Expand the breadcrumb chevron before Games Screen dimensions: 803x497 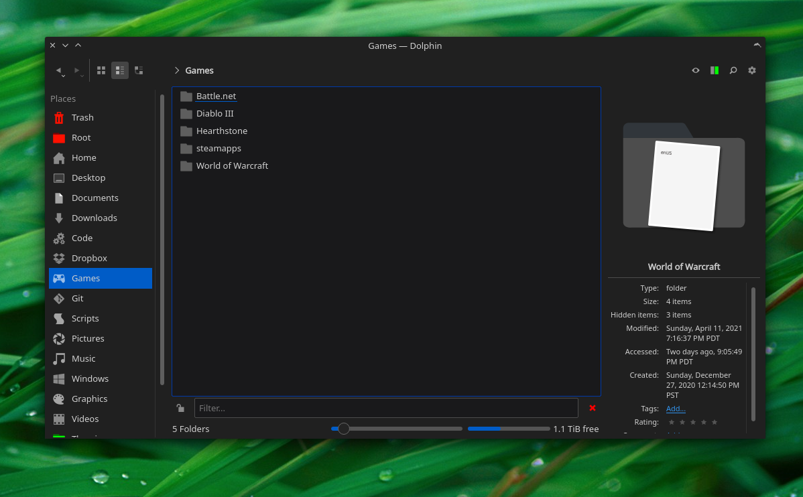click(x=177, y=70)
